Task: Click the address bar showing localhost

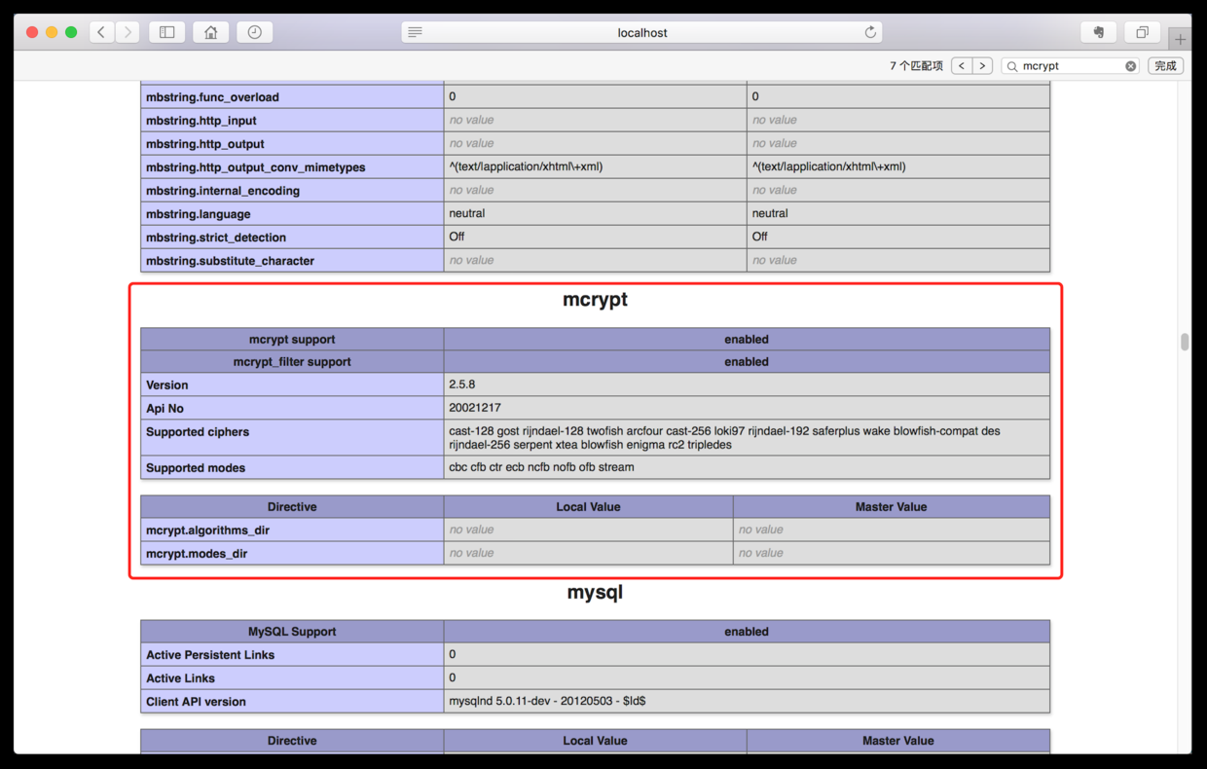Action: coord(642,31)
